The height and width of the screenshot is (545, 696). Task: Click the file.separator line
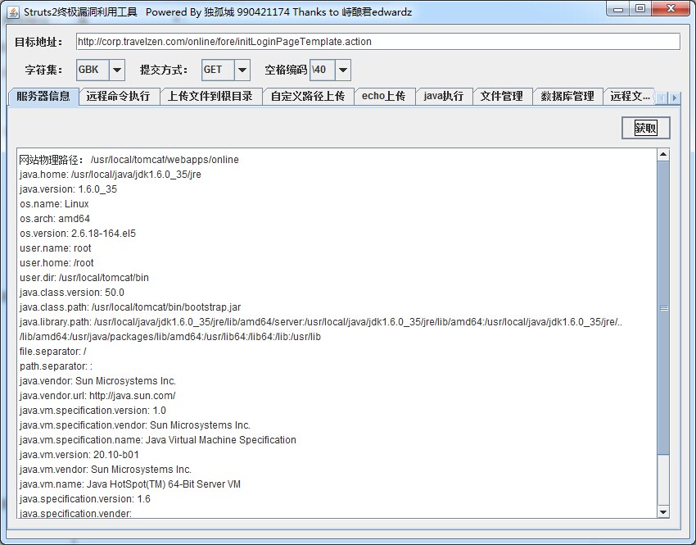coord(53,352)
